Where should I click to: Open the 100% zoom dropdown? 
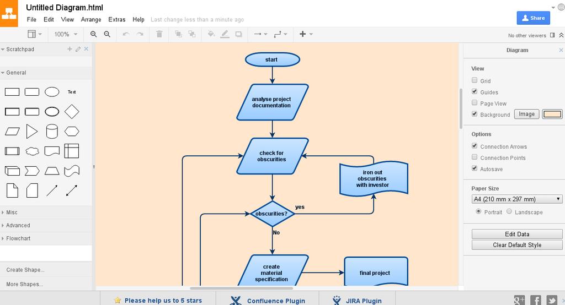point(66,34)
